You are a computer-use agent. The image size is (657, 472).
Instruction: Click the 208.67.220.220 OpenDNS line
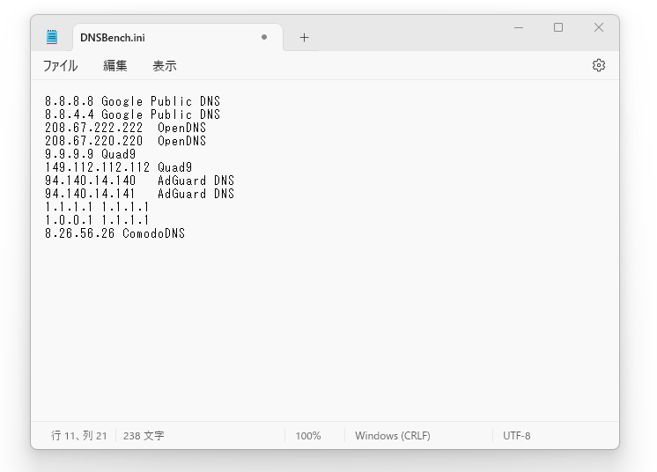click(x=126, y=141)
